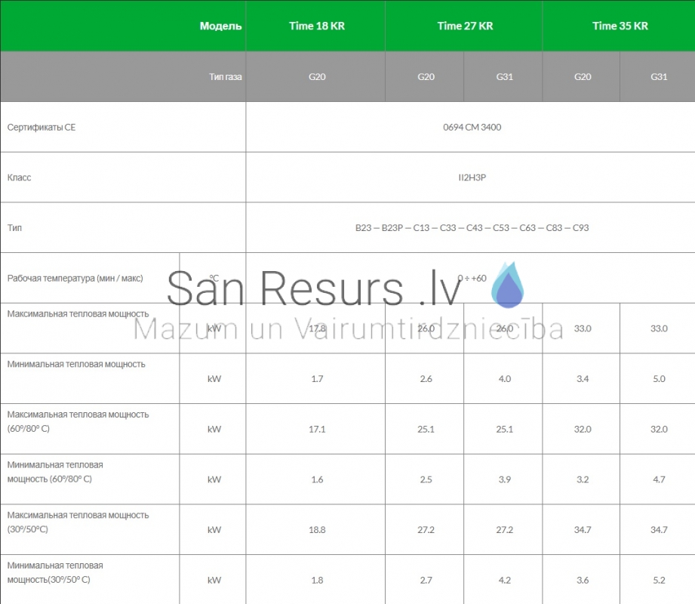Select the 'Тип' row label
Viewport: 695px width, 604px height.
[x=14, y=227]
